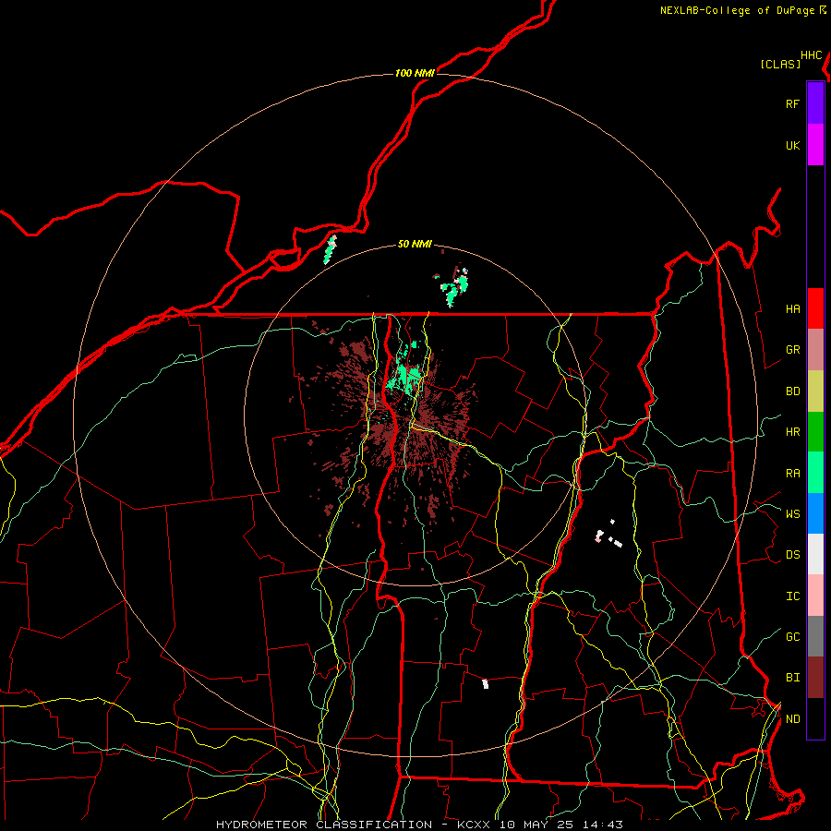
Task: Select the BD yellow-olive legend color block
Action: 815,391
